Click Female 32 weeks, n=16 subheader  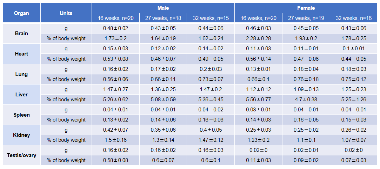tap(354, 18)
